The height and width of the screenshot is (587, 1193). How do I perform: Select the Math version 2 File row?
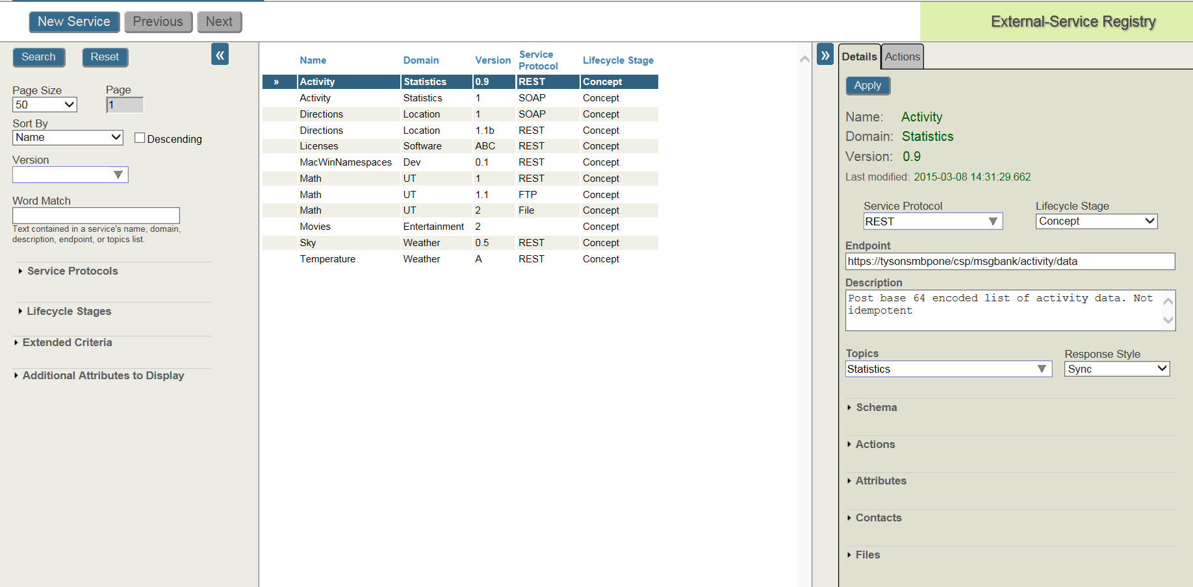(x=460, y=210)
